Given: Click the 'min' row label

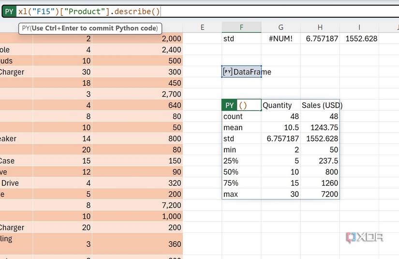Looking at the screenshot, I should click(x=241, y=150).
